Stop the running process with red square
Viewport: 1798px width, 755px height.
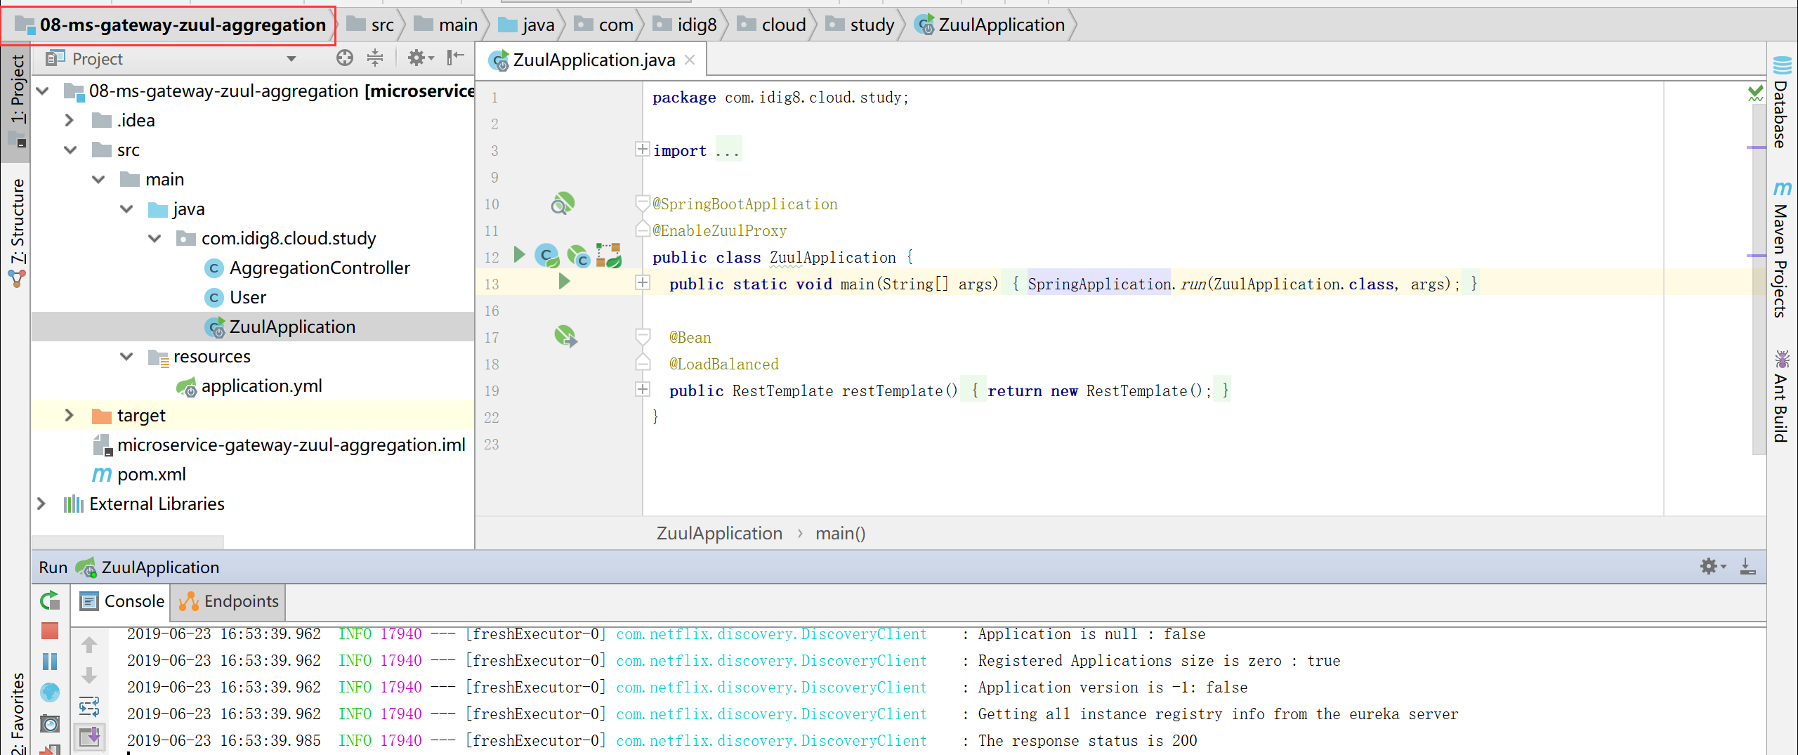[x=50, y=631]
